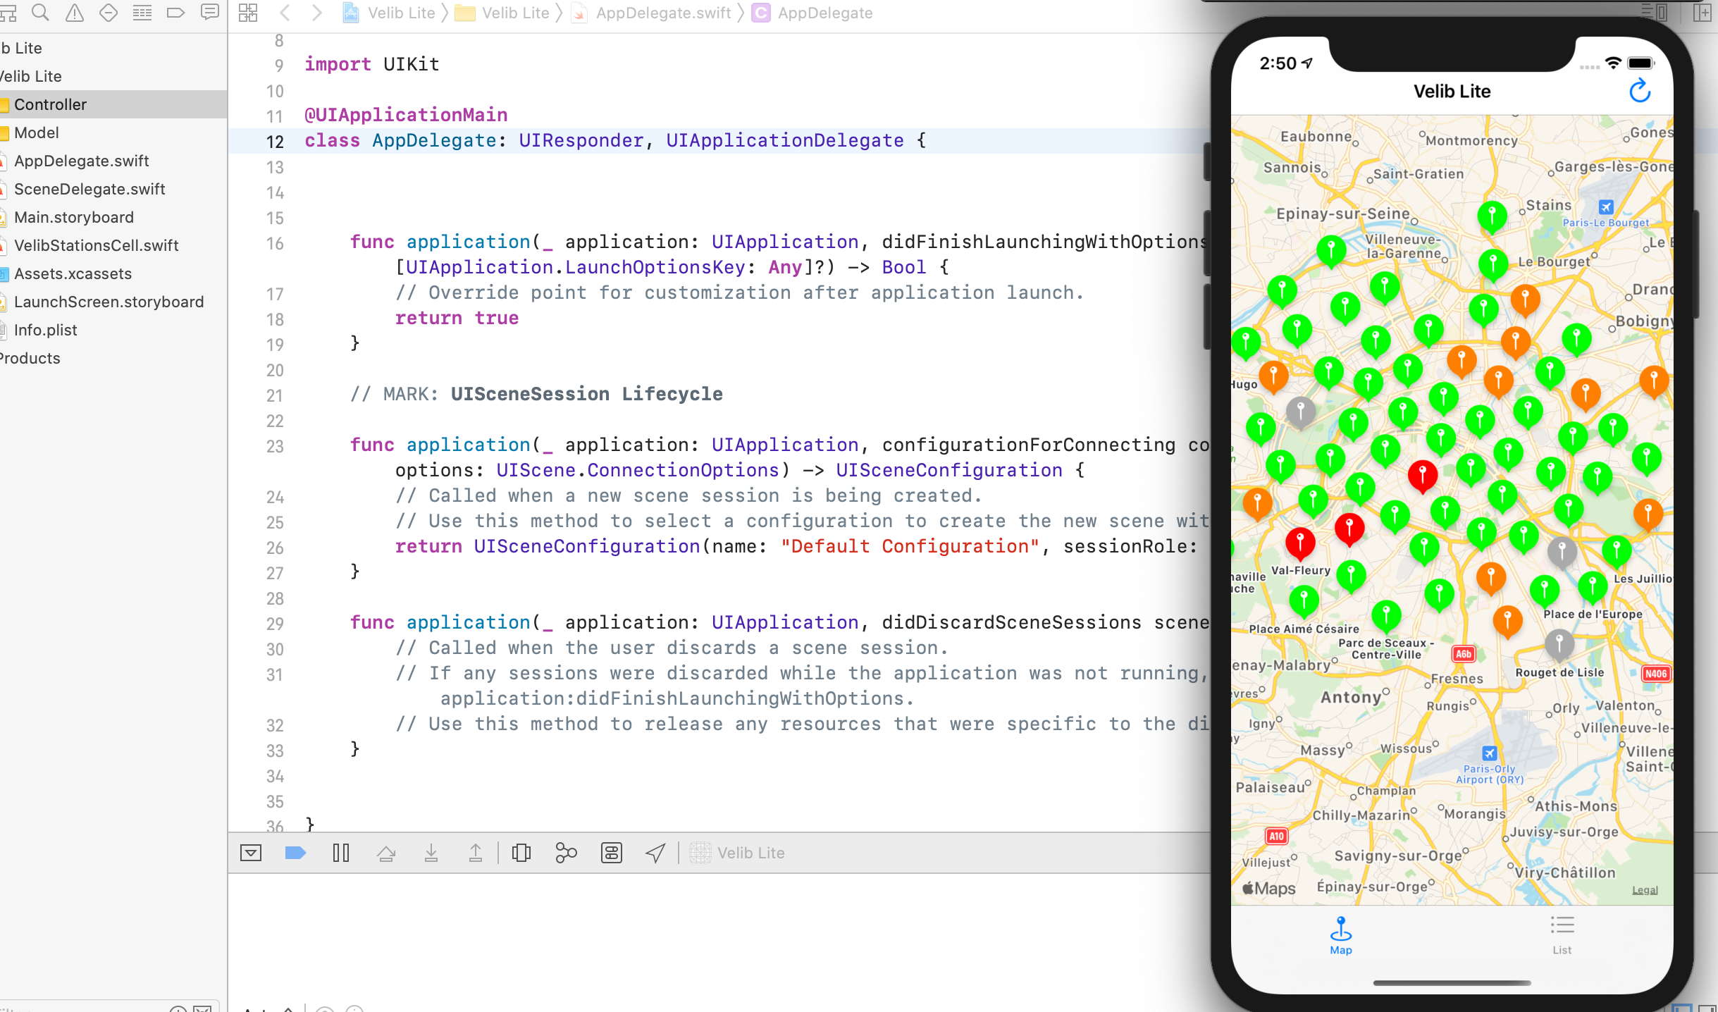Select the Map tab in simulator
The width and height of the screenshot is (1718, 1012).
pos(1340,934)
